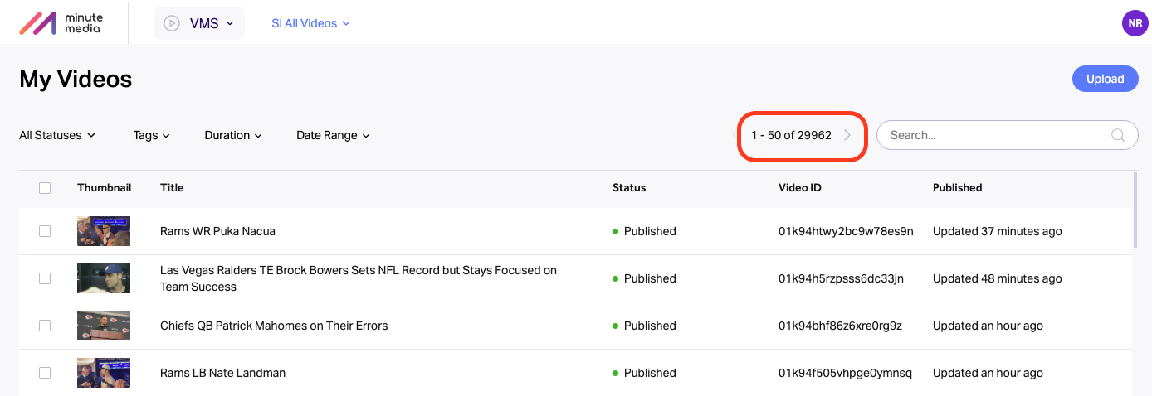The width and height of the screenshot is (1152, 396).
Task: Open video titled Rams LB Nate Landman
Action: coord(222,373)
